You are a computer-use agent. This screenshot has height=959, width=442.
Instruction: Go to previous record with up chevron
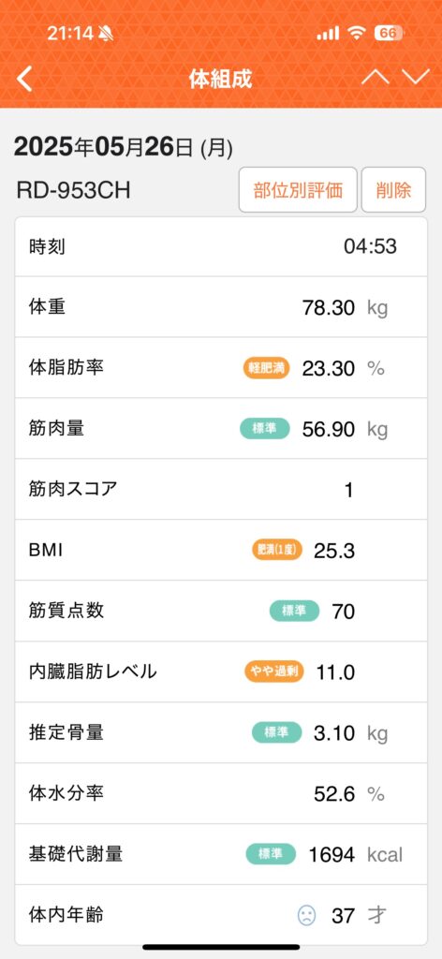coord(376,78)
